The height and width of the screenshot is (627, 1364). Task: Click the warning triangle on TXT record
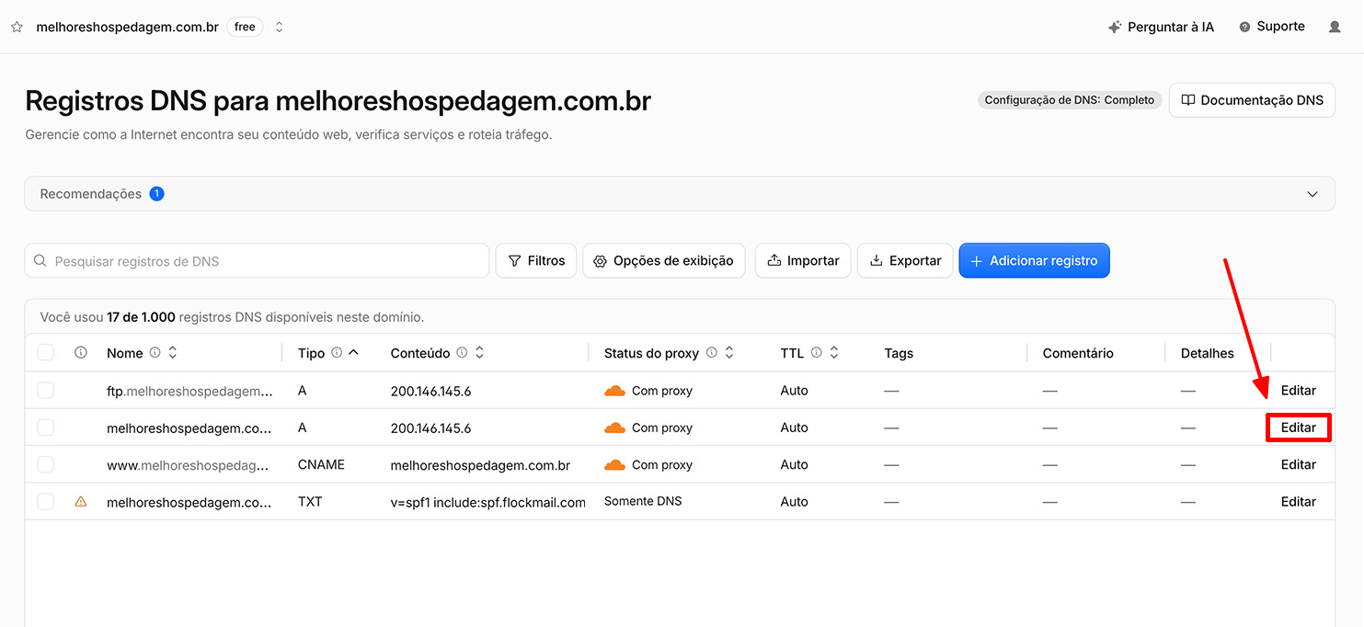point(81,501)
